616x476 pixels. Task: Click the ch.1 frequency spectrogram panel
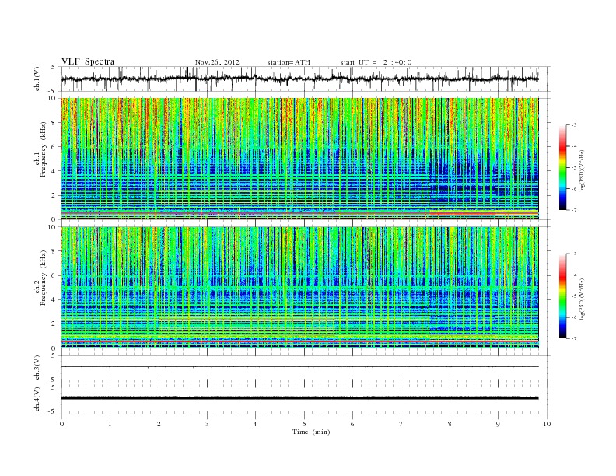[299, 159]
